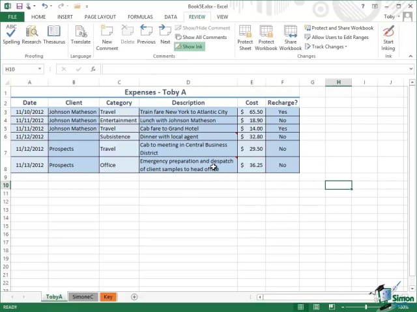Click the Protect Workbook icon
Screen dimensions: 417x312
point(266,37)
